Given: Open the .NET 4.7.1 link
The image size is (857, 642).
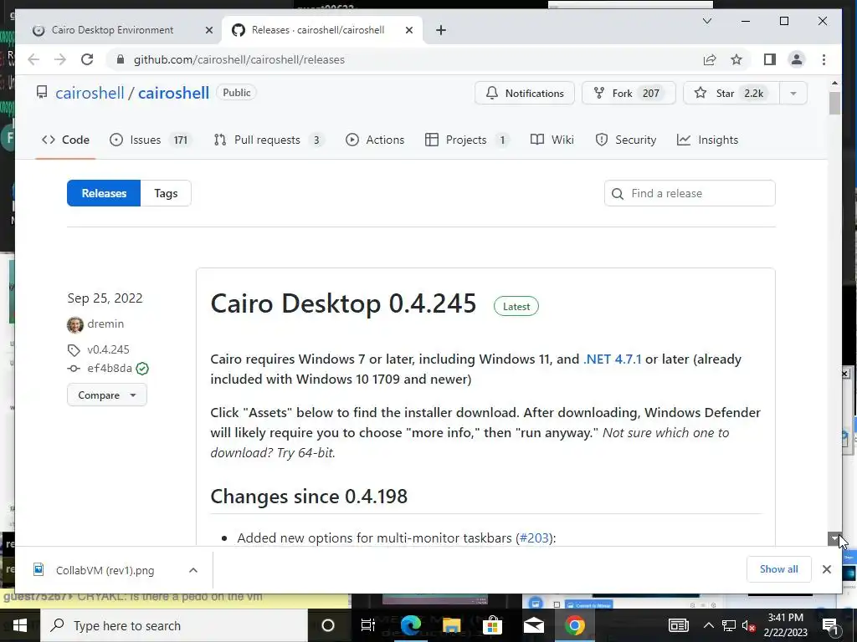Looking at the screenshot, I should [612, 359].
